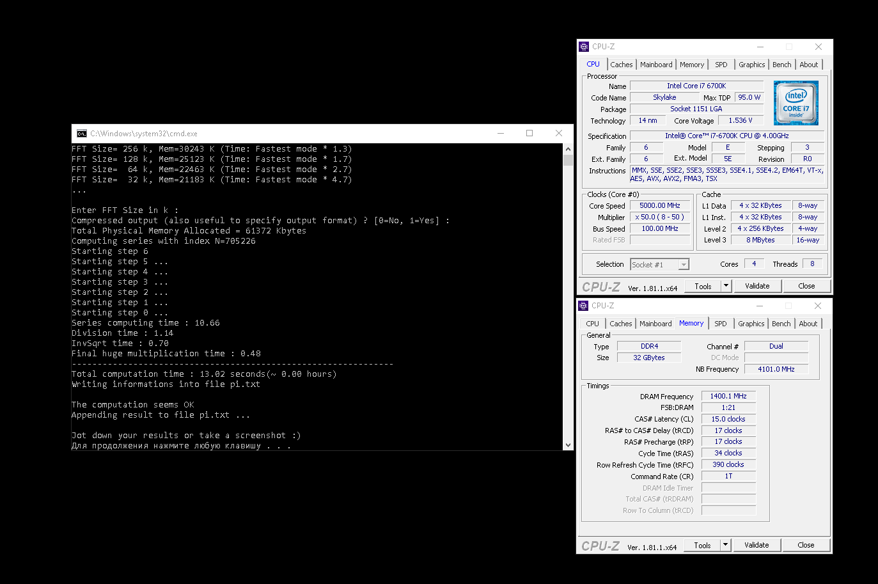Viewport: 878px width, 584px height.
Task: Open Tools dropdown arrow in upper CPU-Z
Action: point(726,286)
